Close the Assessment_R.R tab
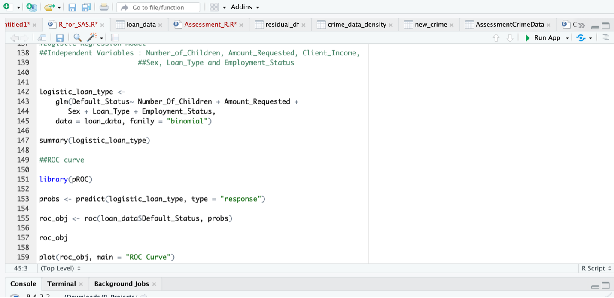The width and height of the screenshot is (614, 298). pyautogui.click(x=241, y=25)
